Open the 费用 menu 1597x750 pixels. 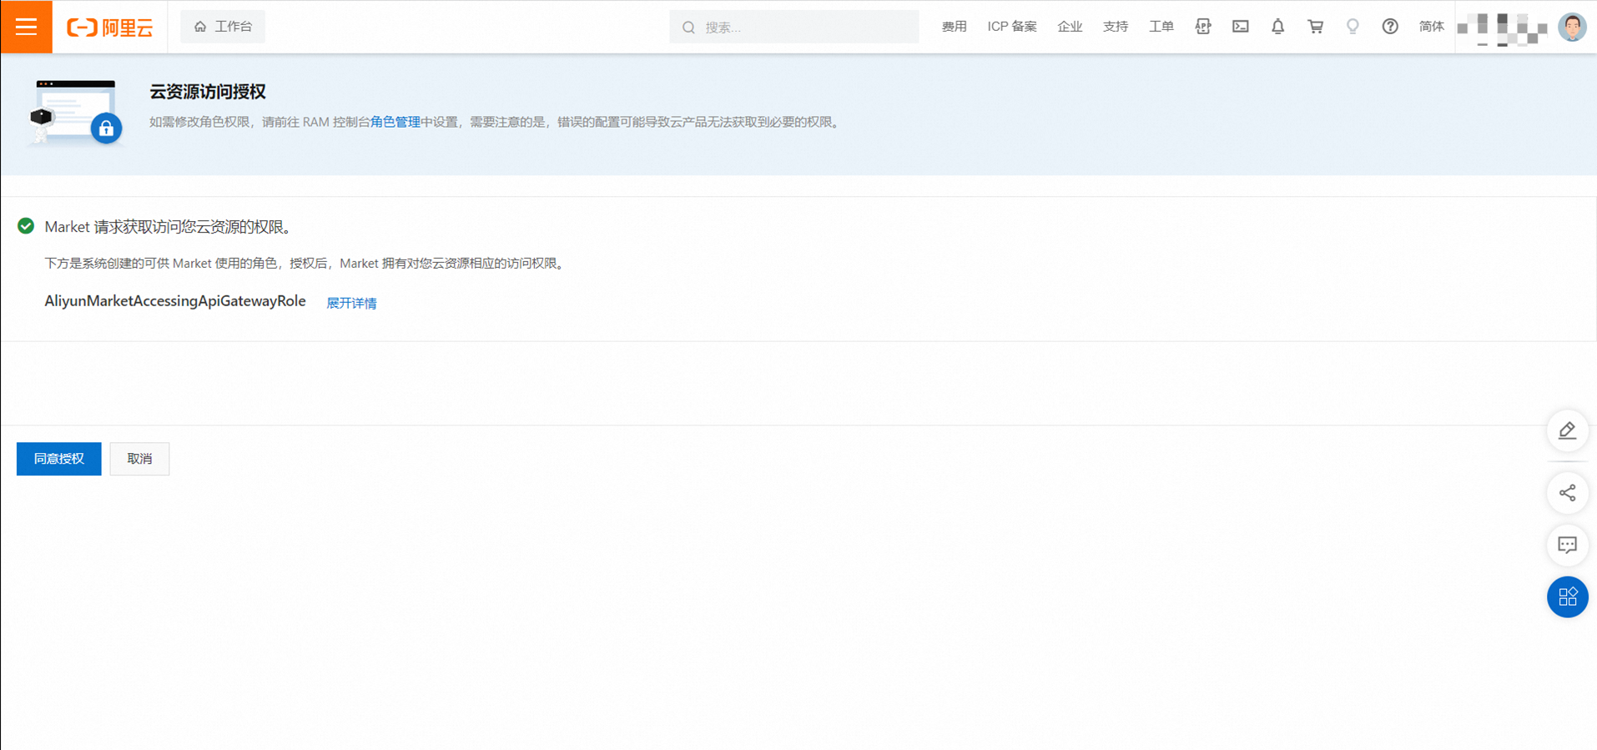[954, 27]
